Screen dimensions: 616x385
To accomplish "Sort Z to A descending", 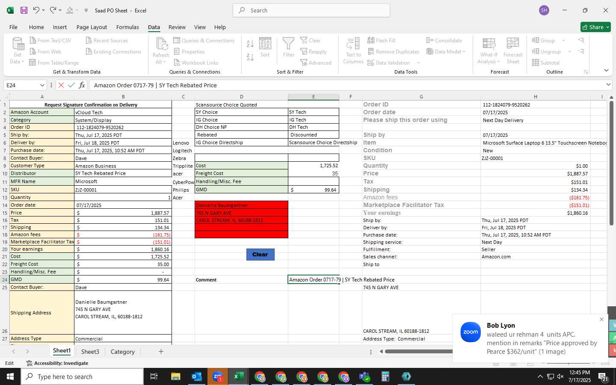I will point(250,57).
